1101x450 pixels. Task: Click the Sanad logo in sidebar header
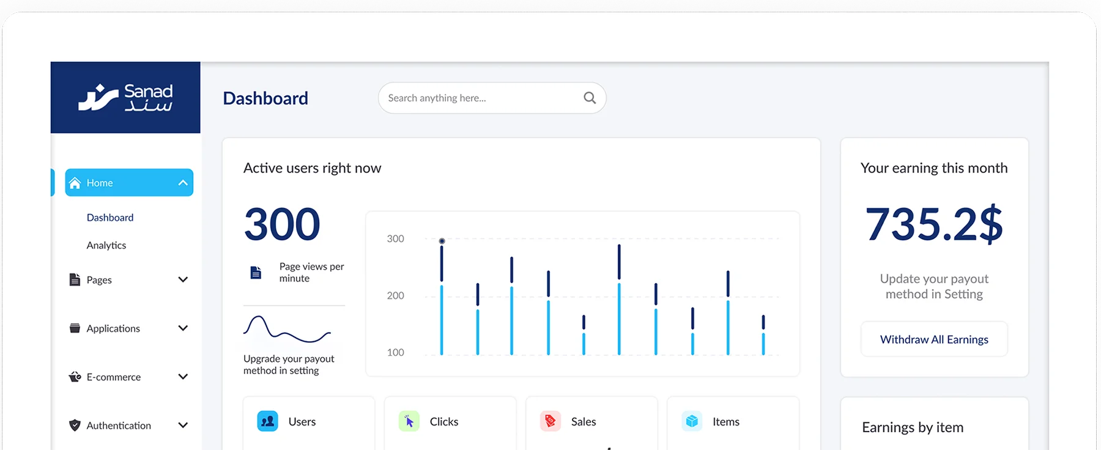(125, 98)
